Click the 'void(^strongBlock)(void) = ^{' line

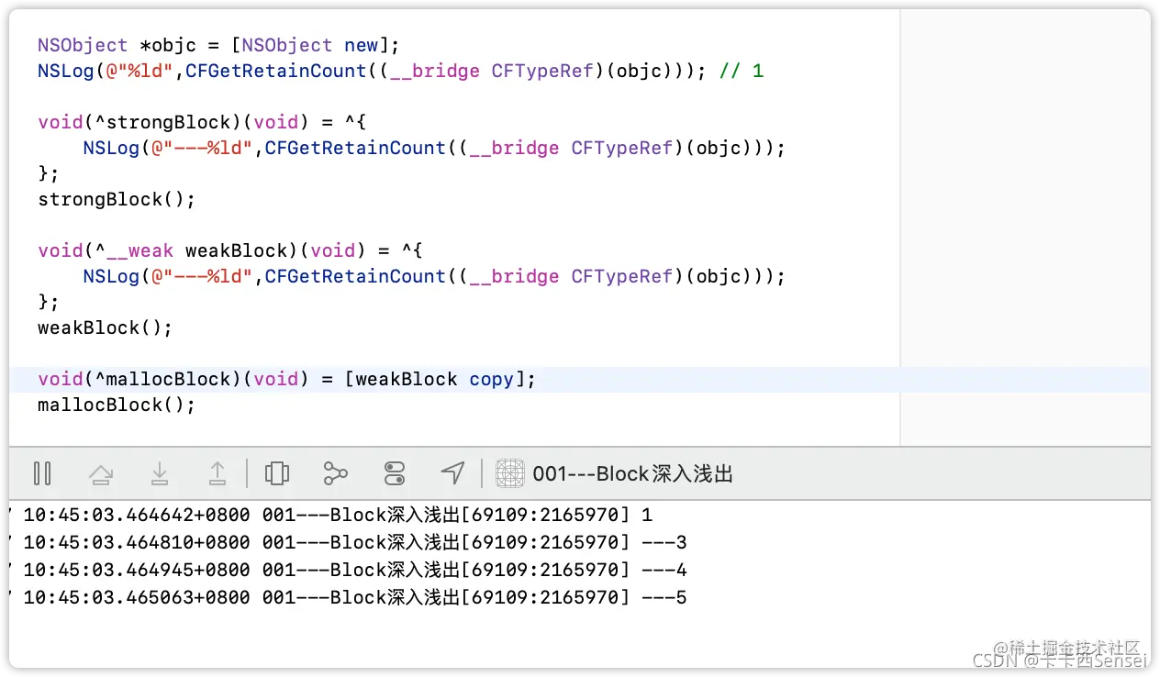[203, 122]
